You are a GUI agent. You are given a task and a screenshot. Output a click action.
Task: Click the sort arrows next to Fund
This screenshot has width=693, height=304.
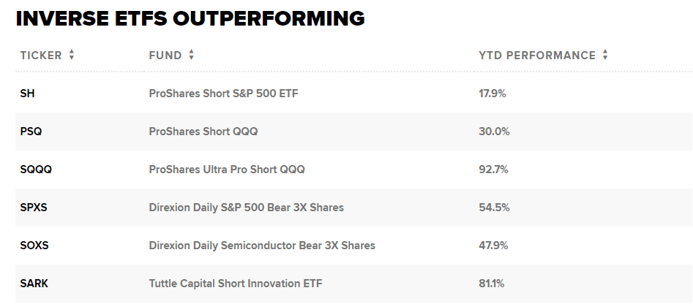coord(191,55)
